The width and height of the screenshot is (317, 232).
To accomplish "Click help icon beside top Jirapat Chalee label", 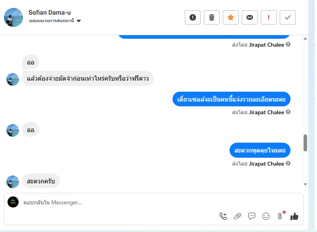I will click(288, 44).
